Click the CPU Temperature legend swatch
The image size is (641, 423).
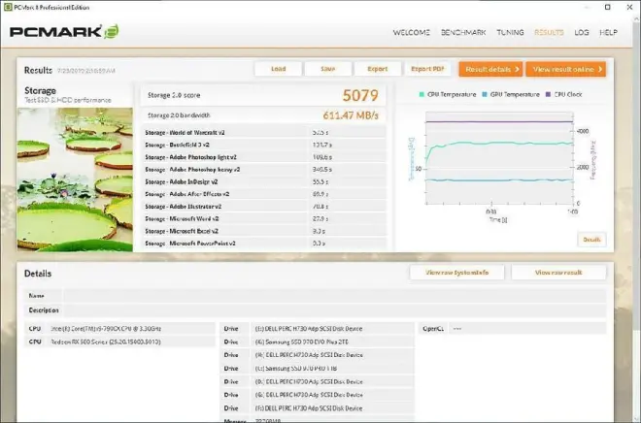click(x=421, y=95)
